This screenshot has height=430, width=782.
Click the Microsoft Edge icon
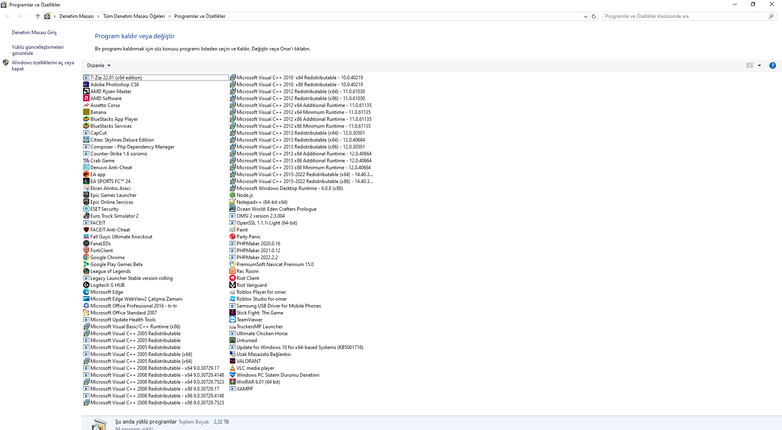[86, 292]
